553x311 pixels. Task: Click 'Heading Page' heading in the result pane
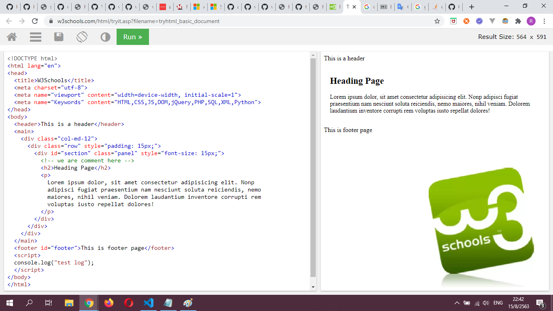click(x=357, y=81)
